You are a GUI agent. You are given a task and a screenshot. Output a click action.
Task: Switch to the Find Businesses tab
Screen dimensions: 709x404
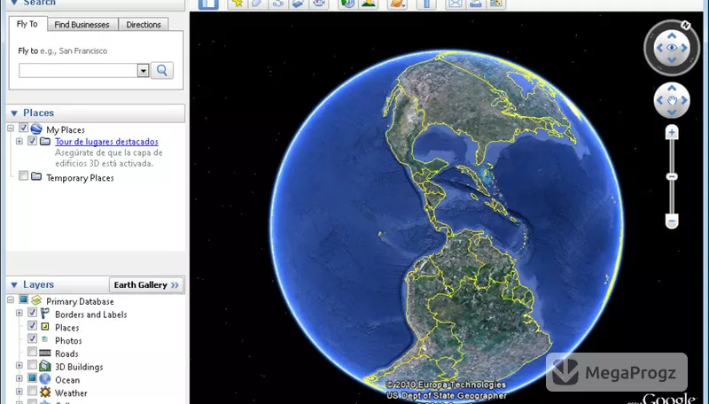(82, 25)
